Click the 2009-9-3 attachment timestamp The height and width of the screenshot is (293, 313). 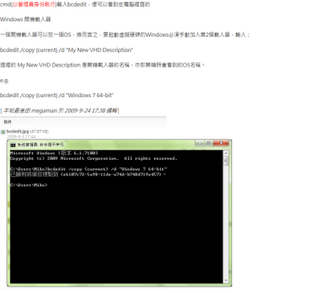(x=21, y=136)
